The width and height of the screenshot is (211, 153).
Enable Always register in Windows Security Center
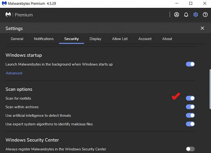pos(190,149)
